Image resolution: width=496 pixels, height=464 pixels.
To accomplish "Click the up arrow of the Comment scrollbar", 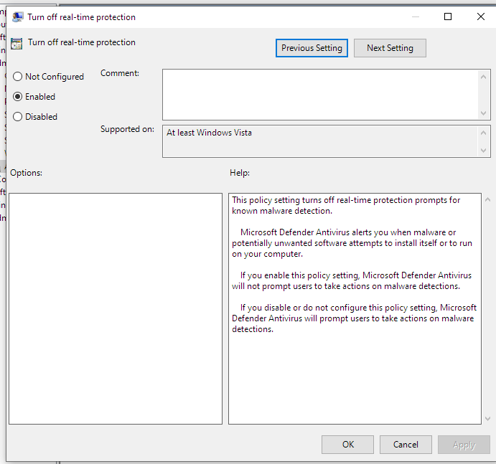I will (483, 77).
